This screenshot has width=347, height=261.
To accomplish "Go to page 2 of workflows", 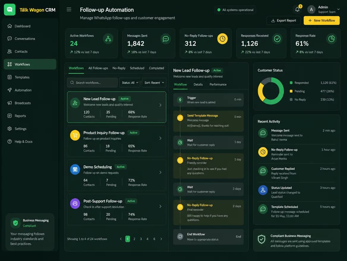I will coord(134,239).
